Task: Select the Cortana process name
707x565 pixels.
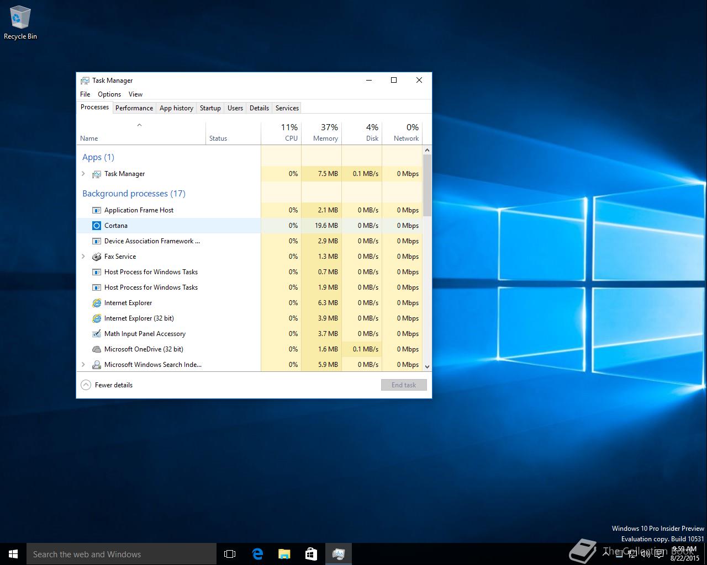Action: point(116,226)
